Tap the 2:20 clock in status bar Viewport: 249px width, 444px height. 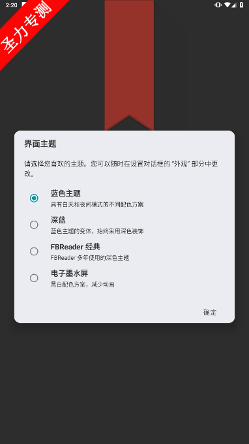tap(11, 5)
